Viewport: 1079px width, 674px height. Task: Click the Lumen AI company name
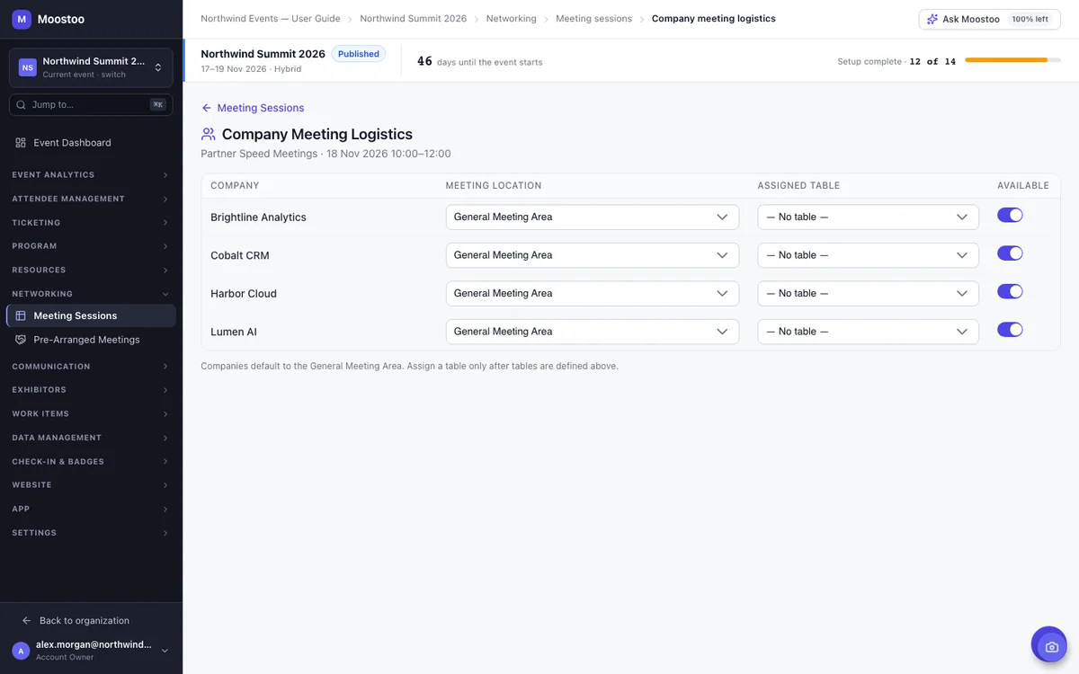[x=234, y=332]
